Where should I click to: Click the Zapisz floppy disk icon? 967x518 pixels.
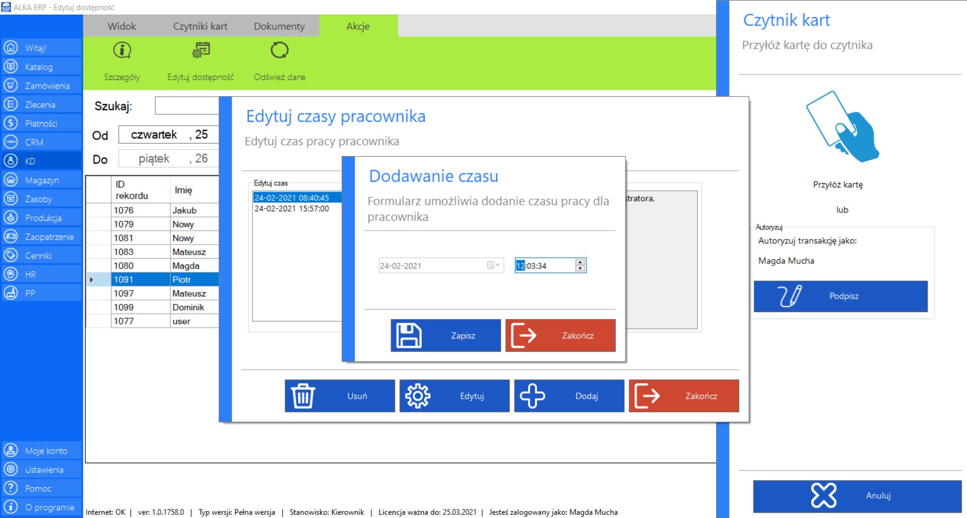(409, 336)
